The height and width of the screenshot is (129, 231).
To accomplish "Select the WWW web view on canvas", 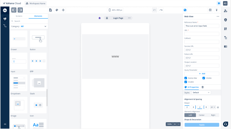I will (x=115, y=57).
